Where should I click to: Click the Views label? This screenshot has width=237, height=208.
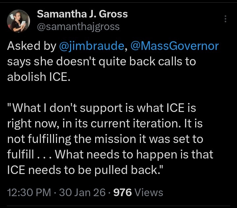tap(149, 192)
